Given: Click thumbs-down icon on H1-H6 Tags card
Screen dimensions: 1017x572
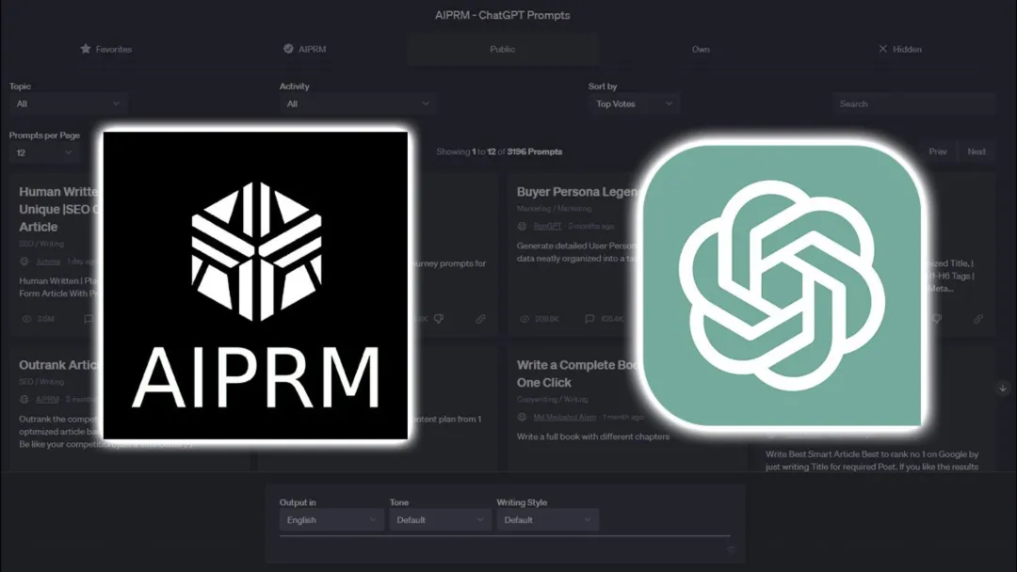Looking at the screenshot, I should point(937,319).
